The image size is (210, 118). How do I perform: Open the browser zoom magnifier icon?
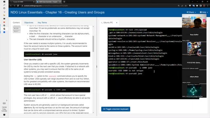click(x=178, y=6)
